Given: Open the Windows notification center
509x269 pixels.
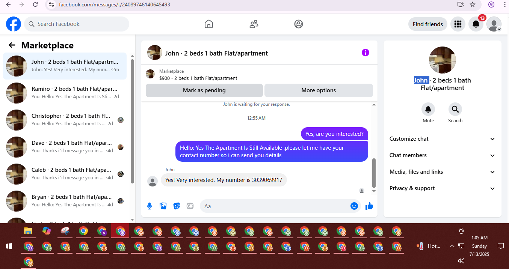Looking at the screenshot, I should (x=500, y=246).
